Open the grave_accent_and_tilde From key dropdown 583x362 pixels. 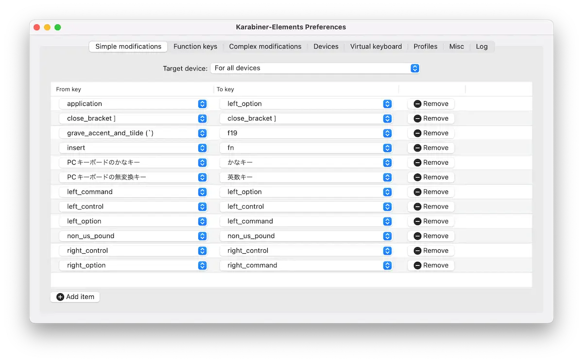pos(133,133)
